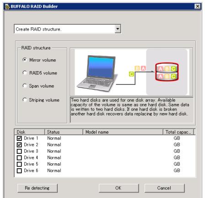Confirm with the OK button

tap(119, 188)
